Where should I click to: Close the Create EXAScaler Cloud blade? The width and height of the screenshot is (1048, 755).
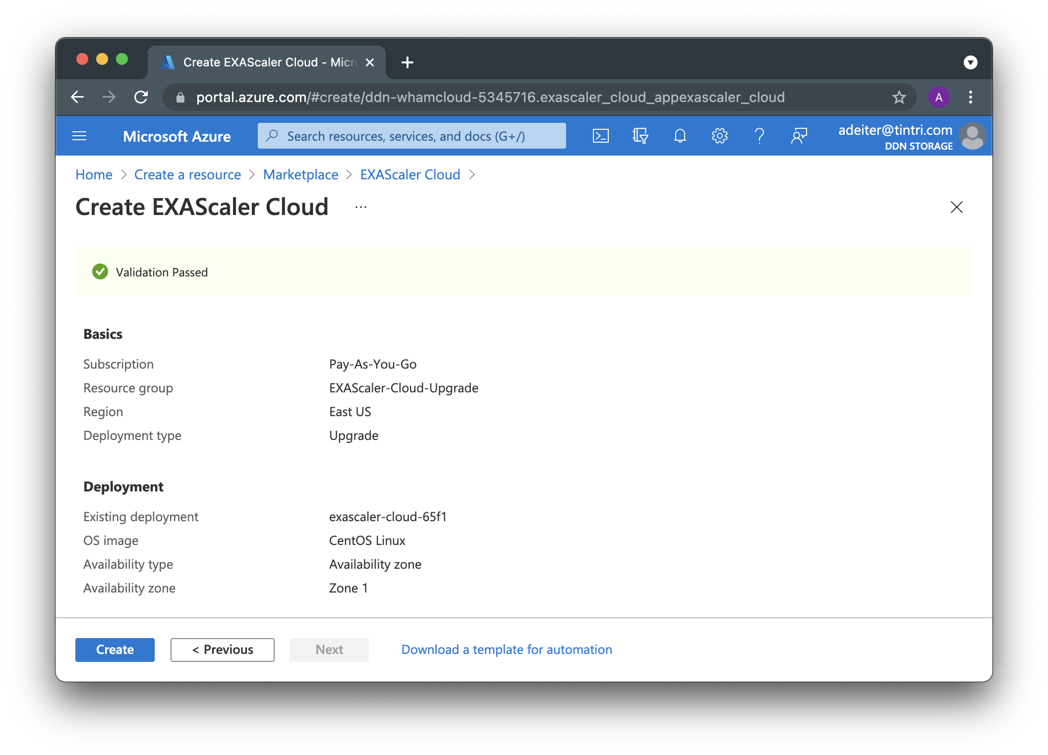956,207
